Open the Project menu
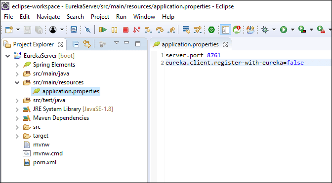Image resolution: width=332 pixels, height=183 pixels. (x=100, y=17)
